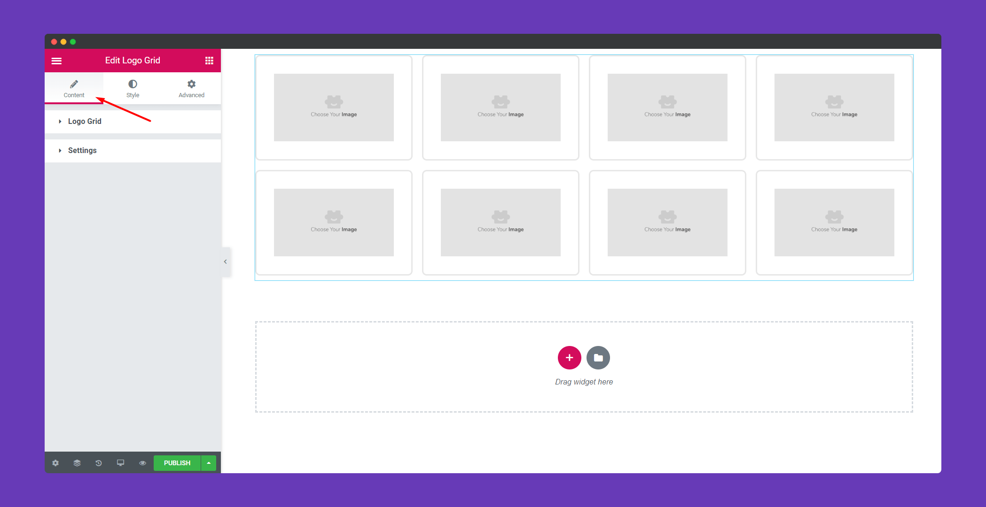Click the Content tab pencil icon
Image resolution: width=986 pixels, height=507 pixels.
74,82
